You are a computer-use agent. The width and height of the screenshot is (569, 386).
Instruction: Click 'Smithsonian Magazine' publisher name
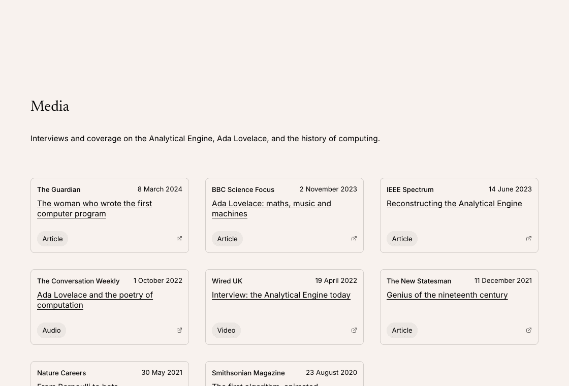[x=248, y=373]
